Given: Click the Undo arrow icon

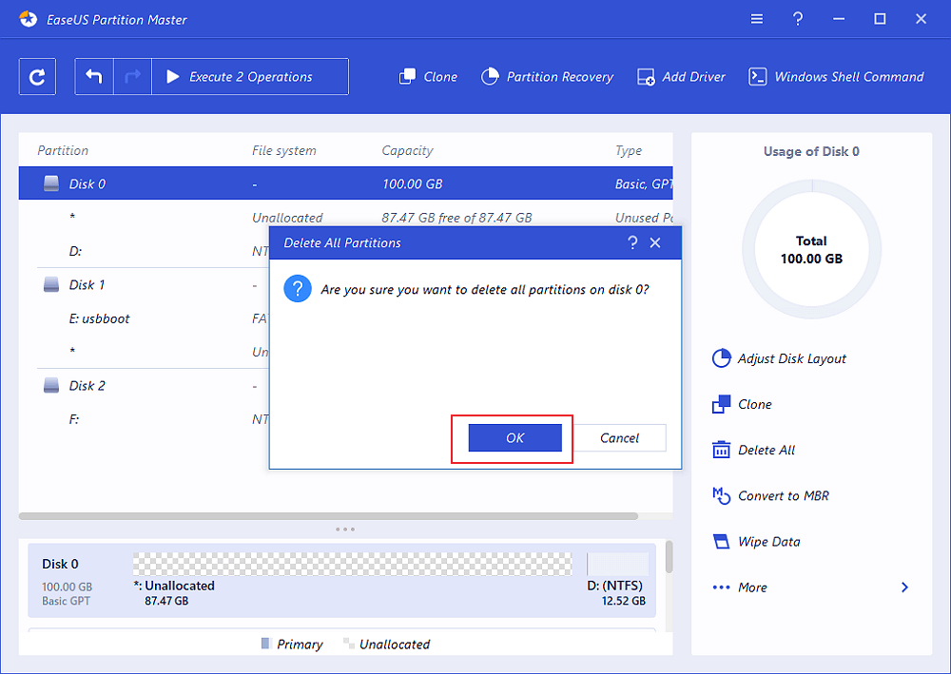Looking at the screenshot, I should (x=94, y=77).
